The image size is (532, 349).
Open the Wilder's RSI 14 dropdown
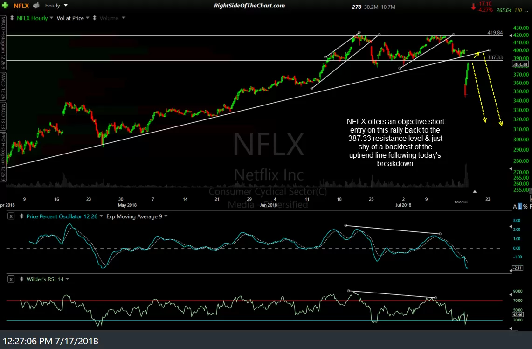click(x=67, y=279)
